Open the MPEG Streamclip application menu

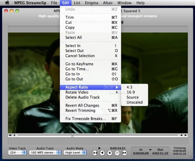[x=30, y=3]
